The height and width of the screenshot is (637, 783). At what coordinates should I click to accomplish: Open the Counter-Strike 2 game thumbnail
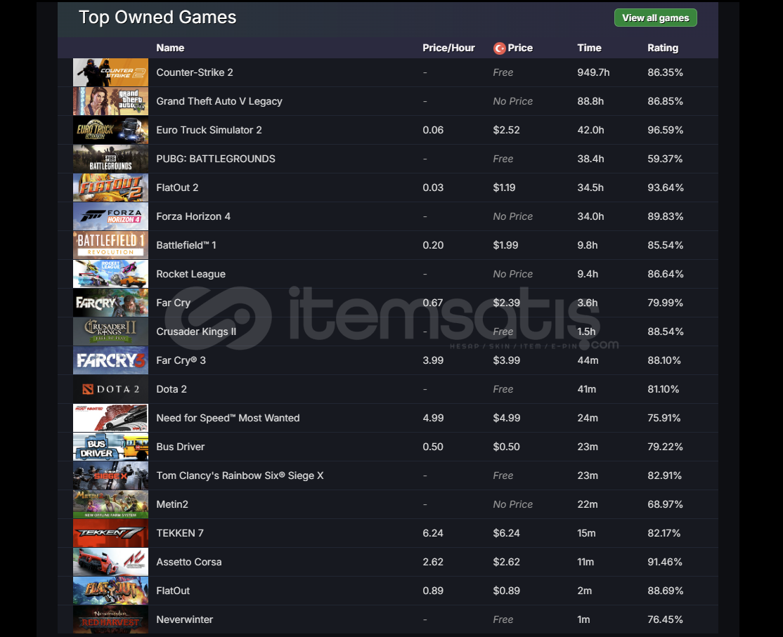pyautogui.click(x=110, y=73)
